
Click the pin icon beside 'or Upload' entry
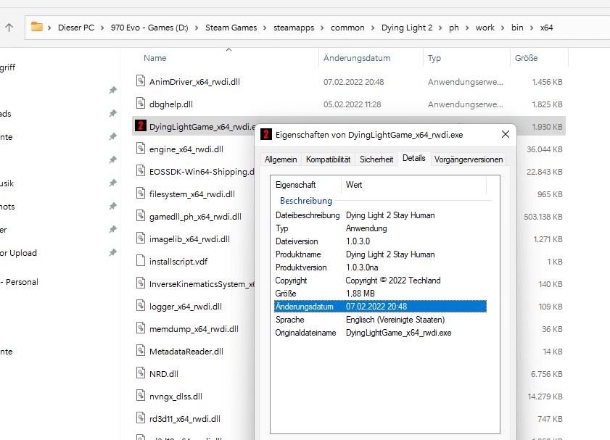click(x=113, y=253)
